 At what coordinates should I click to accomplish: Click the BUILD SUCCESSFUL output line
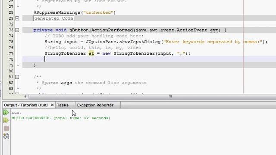(61, 118)
